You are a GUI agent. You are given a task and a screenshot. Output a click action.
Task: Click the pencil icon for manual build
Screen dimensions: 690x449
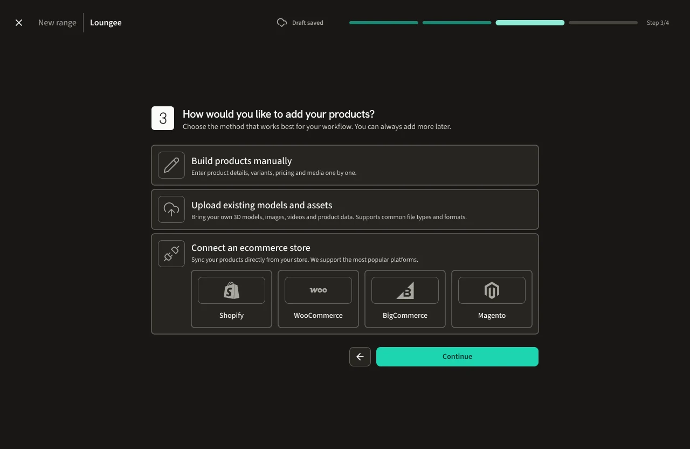171,165
